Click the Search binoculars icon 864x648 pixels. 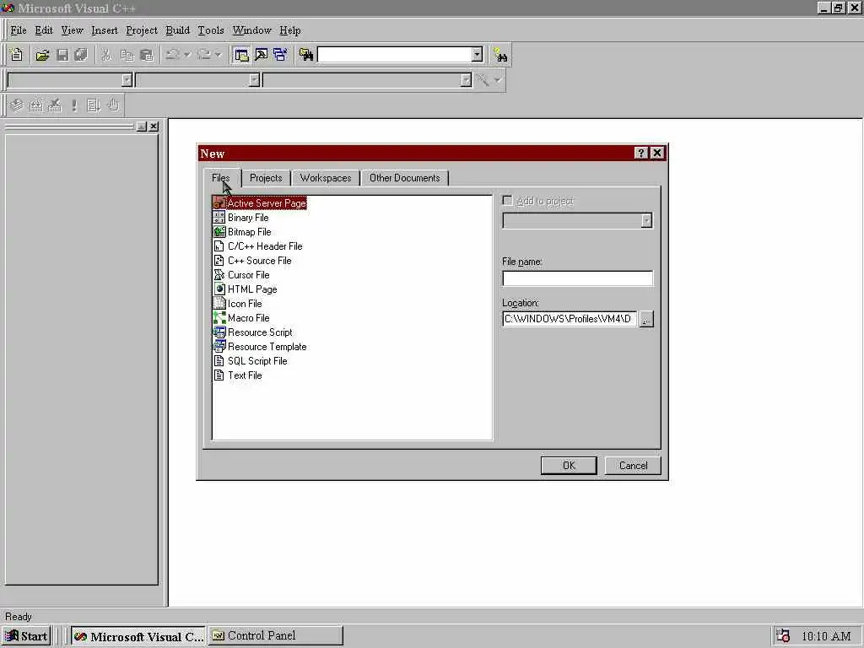500,55
